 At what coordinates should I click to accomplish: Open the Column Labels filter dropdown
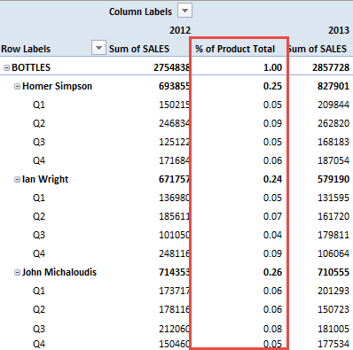pos(184,11)
